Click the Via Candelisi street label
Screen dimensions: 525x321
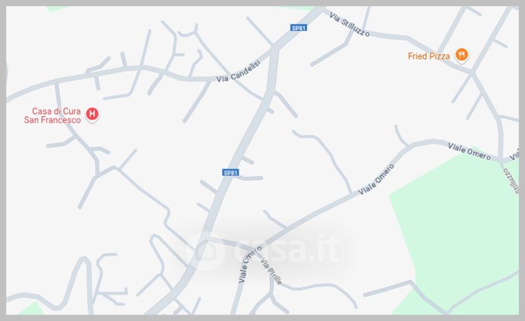coord(238,71)
